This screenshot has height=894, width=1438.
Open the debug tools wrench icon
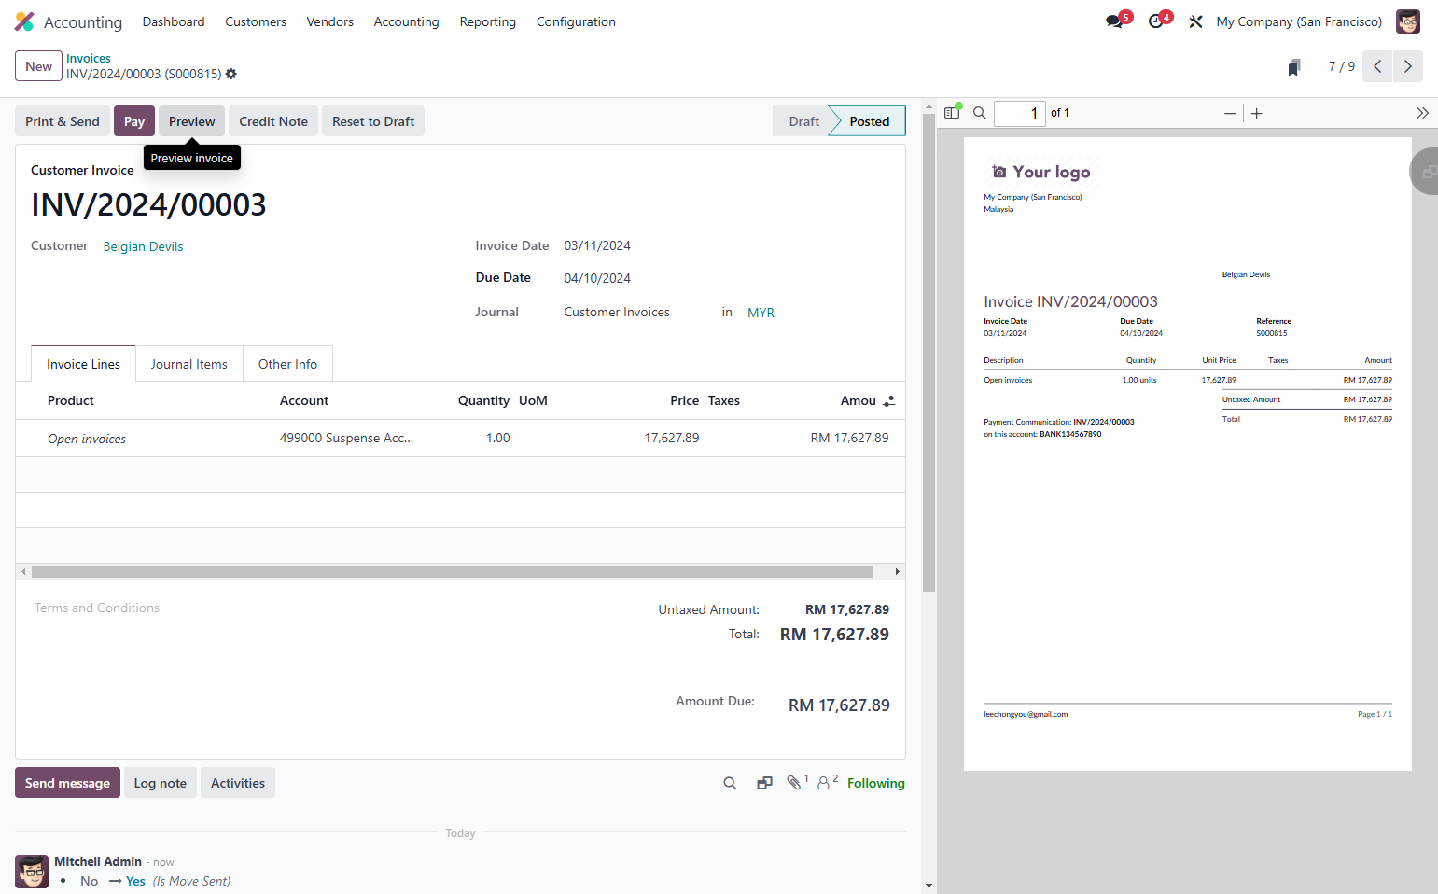point(1195,21)
